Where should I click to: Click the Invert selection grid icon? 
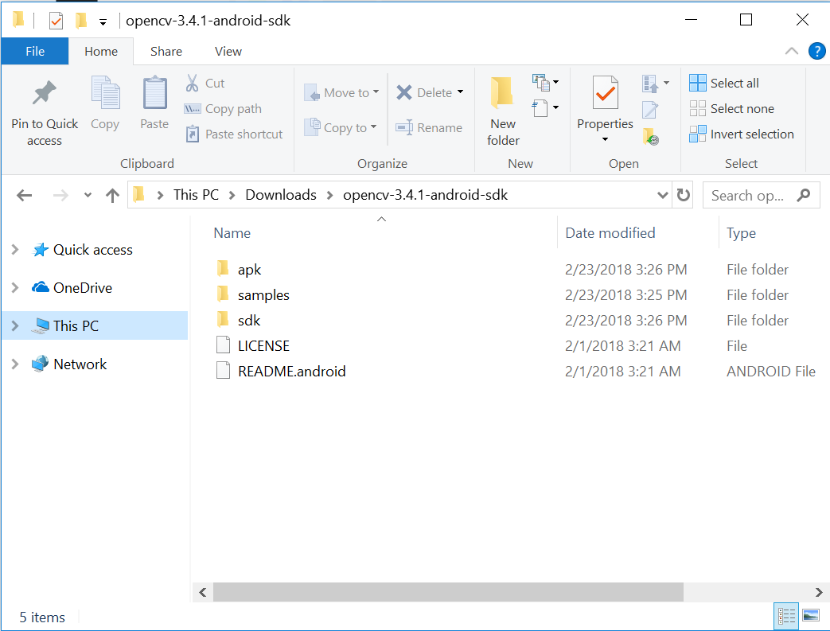(698, 134)
